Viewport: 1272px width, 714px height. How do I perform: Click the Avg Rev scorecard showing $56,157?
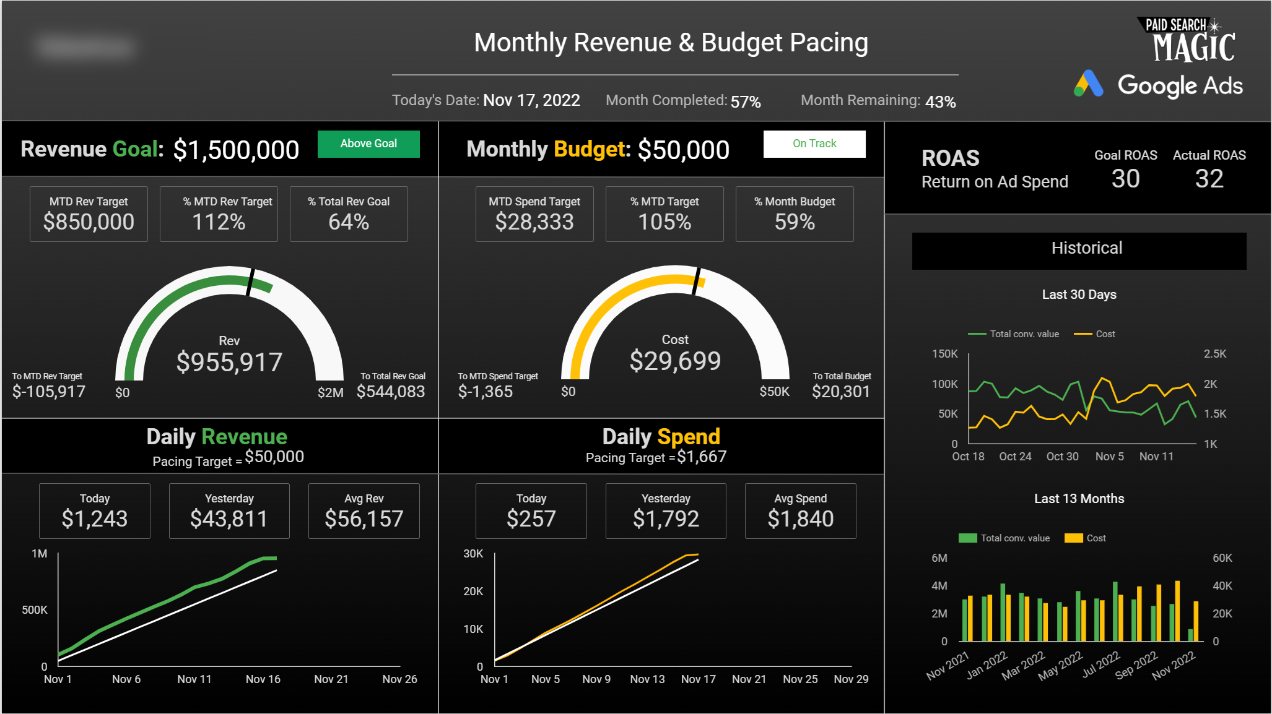coord(364,511)
